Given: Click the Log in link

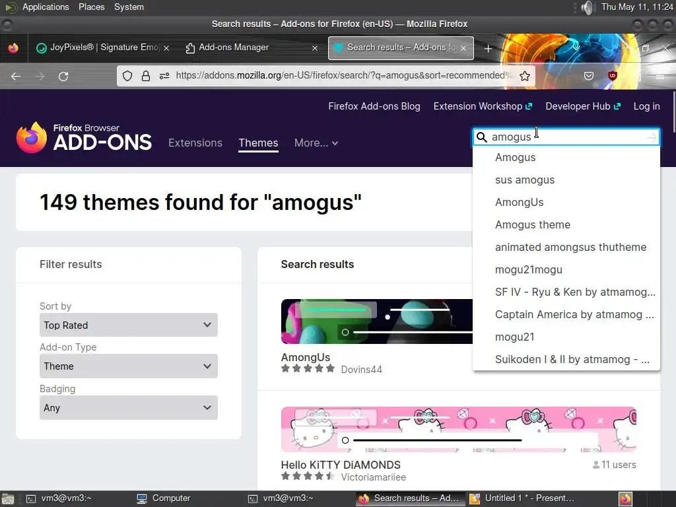Looking at the screenshot, I should click(x=647, y=106).
